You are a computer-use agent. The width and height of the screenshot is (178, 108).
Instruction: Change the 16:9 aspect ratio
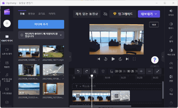(x=154, y=25)
